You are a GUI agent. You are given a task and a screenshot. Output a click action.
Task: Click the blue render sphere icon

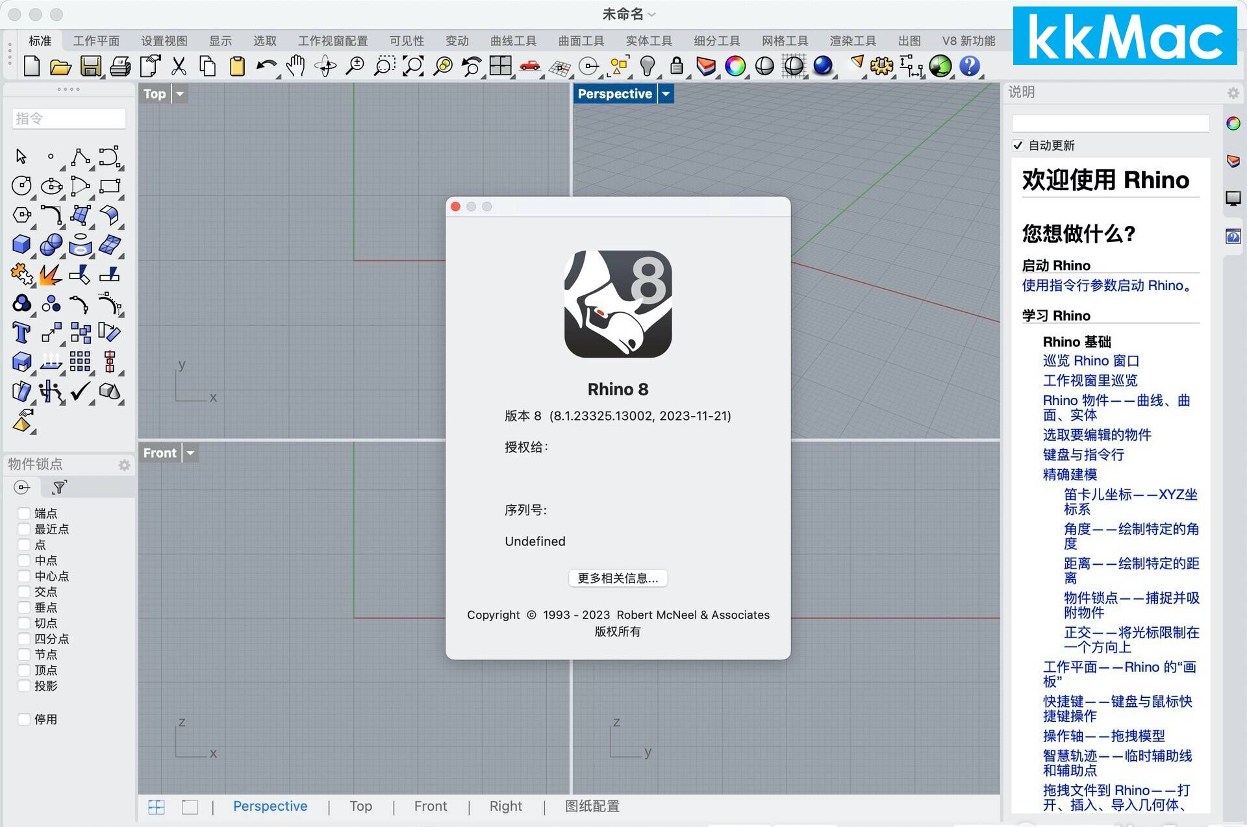(823, 66)
